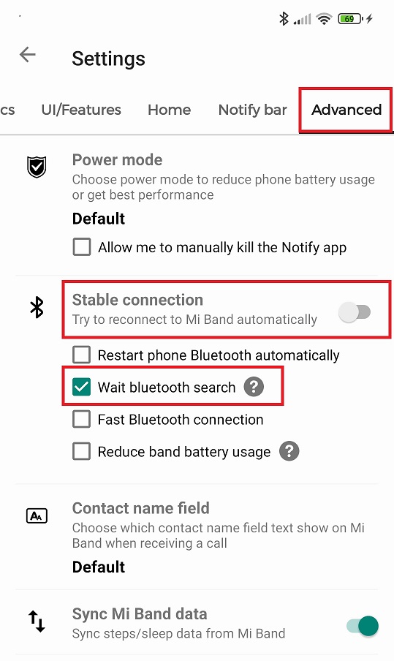Viewport: 394px width, 661px height.
Task: Tap the Wi-Fi icon in status bar
Action: pos(324,18)
